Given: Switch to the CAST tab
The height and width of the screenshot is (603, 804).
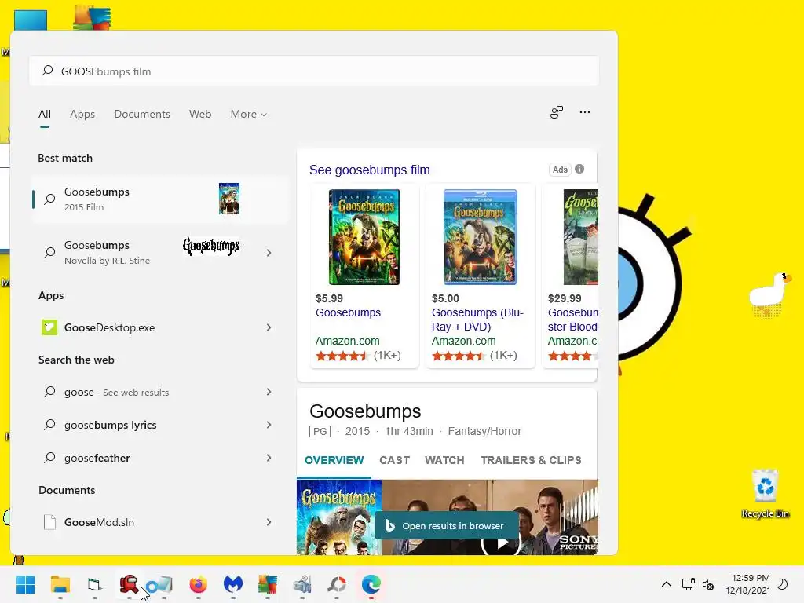Looking at the screenshot, I should click(395, 460).
